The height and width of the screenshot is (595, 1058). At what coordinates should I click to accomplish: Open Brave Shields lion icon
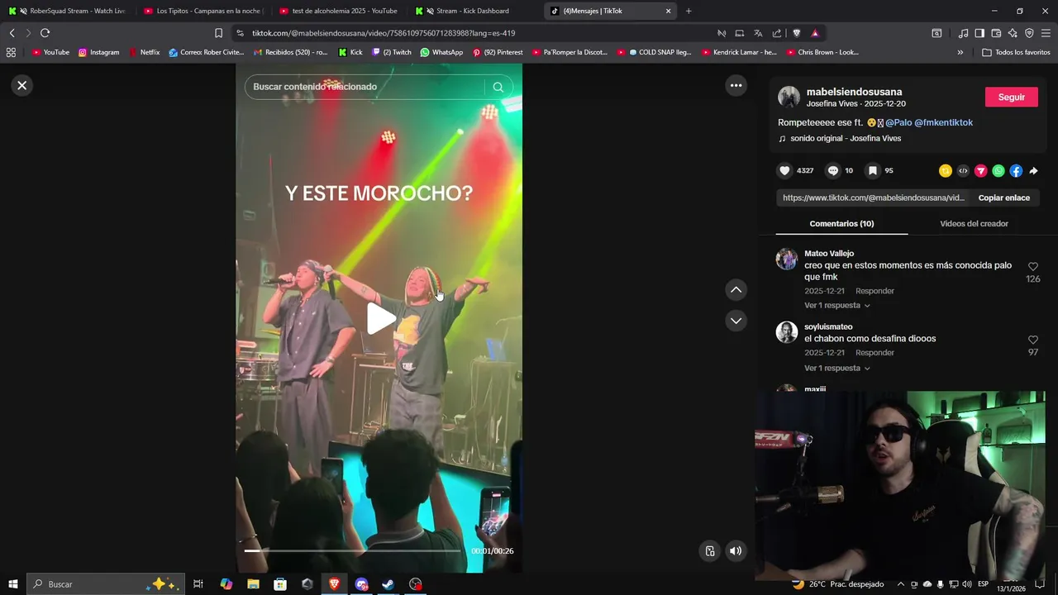[x=797, y=33]
